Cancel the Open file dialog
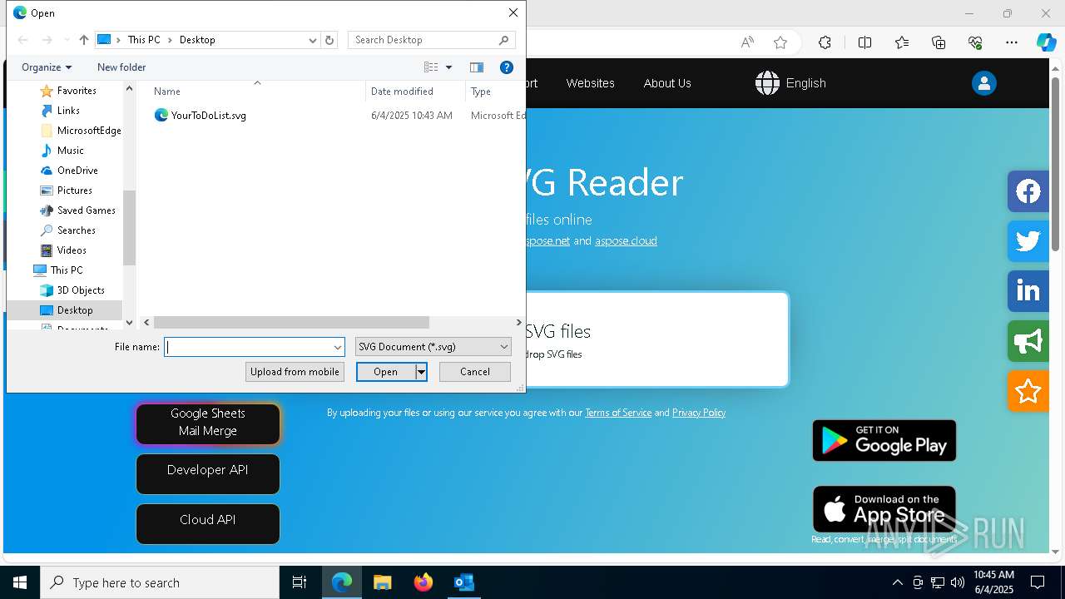This screenshot has height=599, width=1065. [475, 372]
